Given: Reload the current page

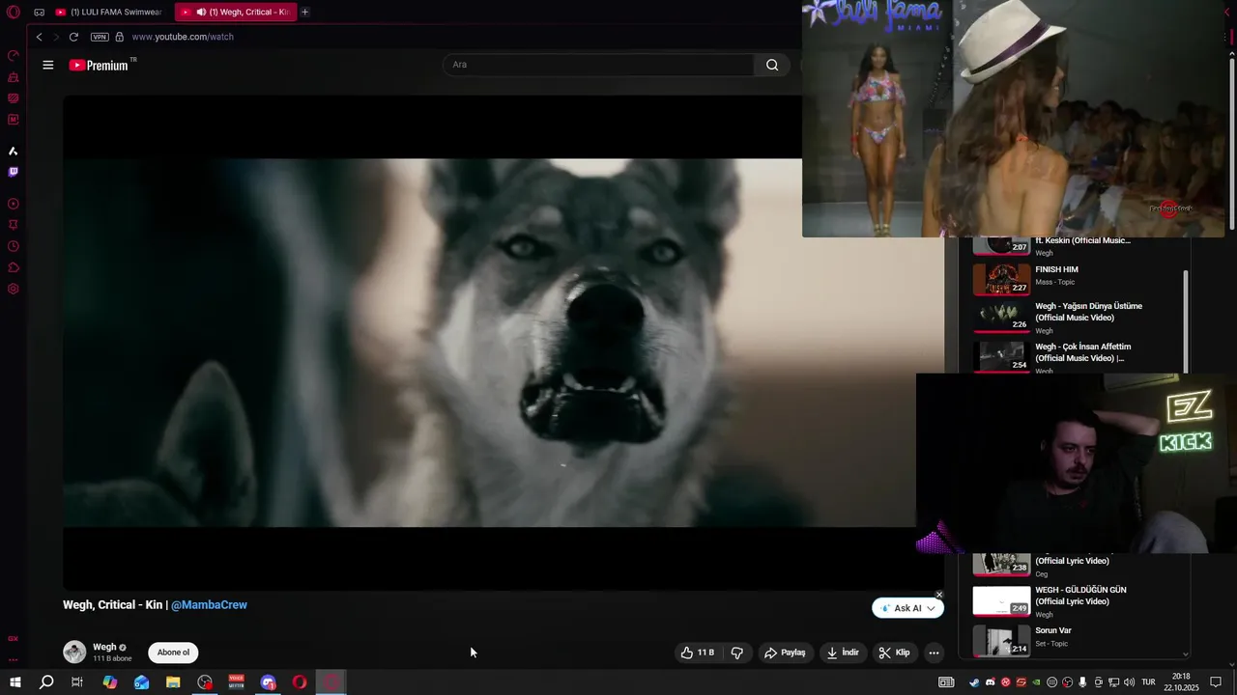Looking at the screenshot, I should 73,37.
